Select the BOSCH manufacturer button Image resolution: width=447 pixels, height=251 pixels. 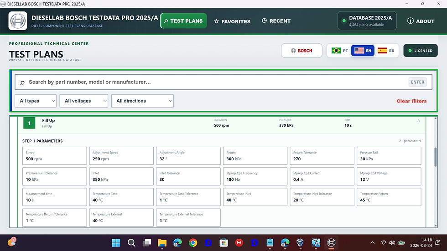(301, 51)
